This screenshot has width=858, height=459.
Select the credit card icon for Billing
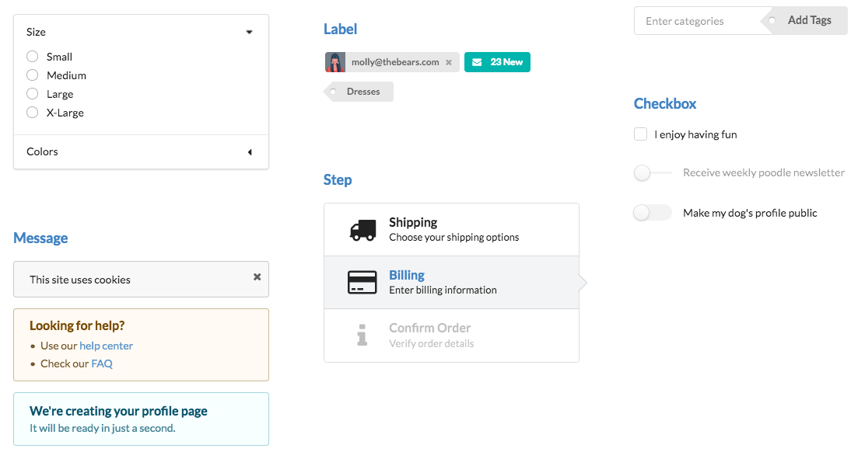361,281
